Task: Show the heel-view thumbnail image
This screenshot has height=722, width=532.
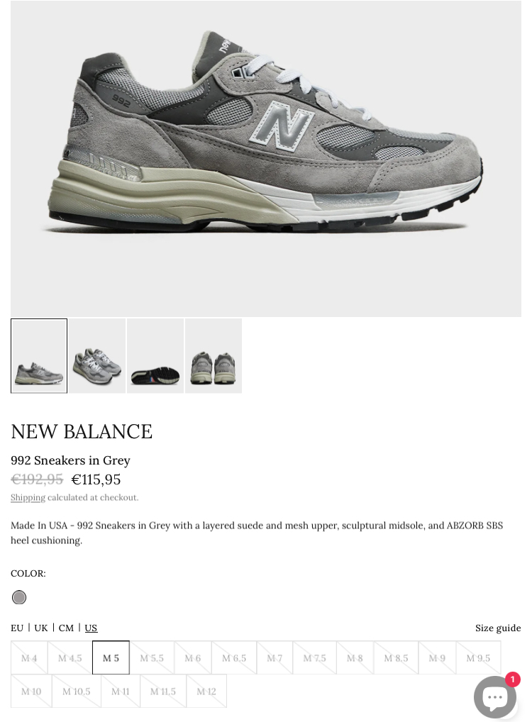Action: tap(214, 356)
